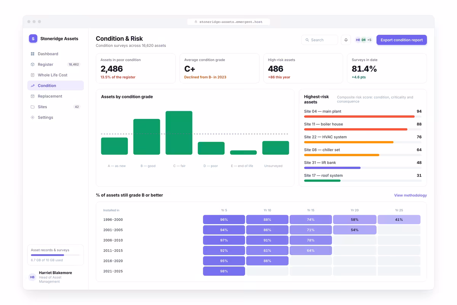Image resolution: width=457 pixels, height=305 pixels.
Task: Click the search magnifier icon
Action: point(307,40)
